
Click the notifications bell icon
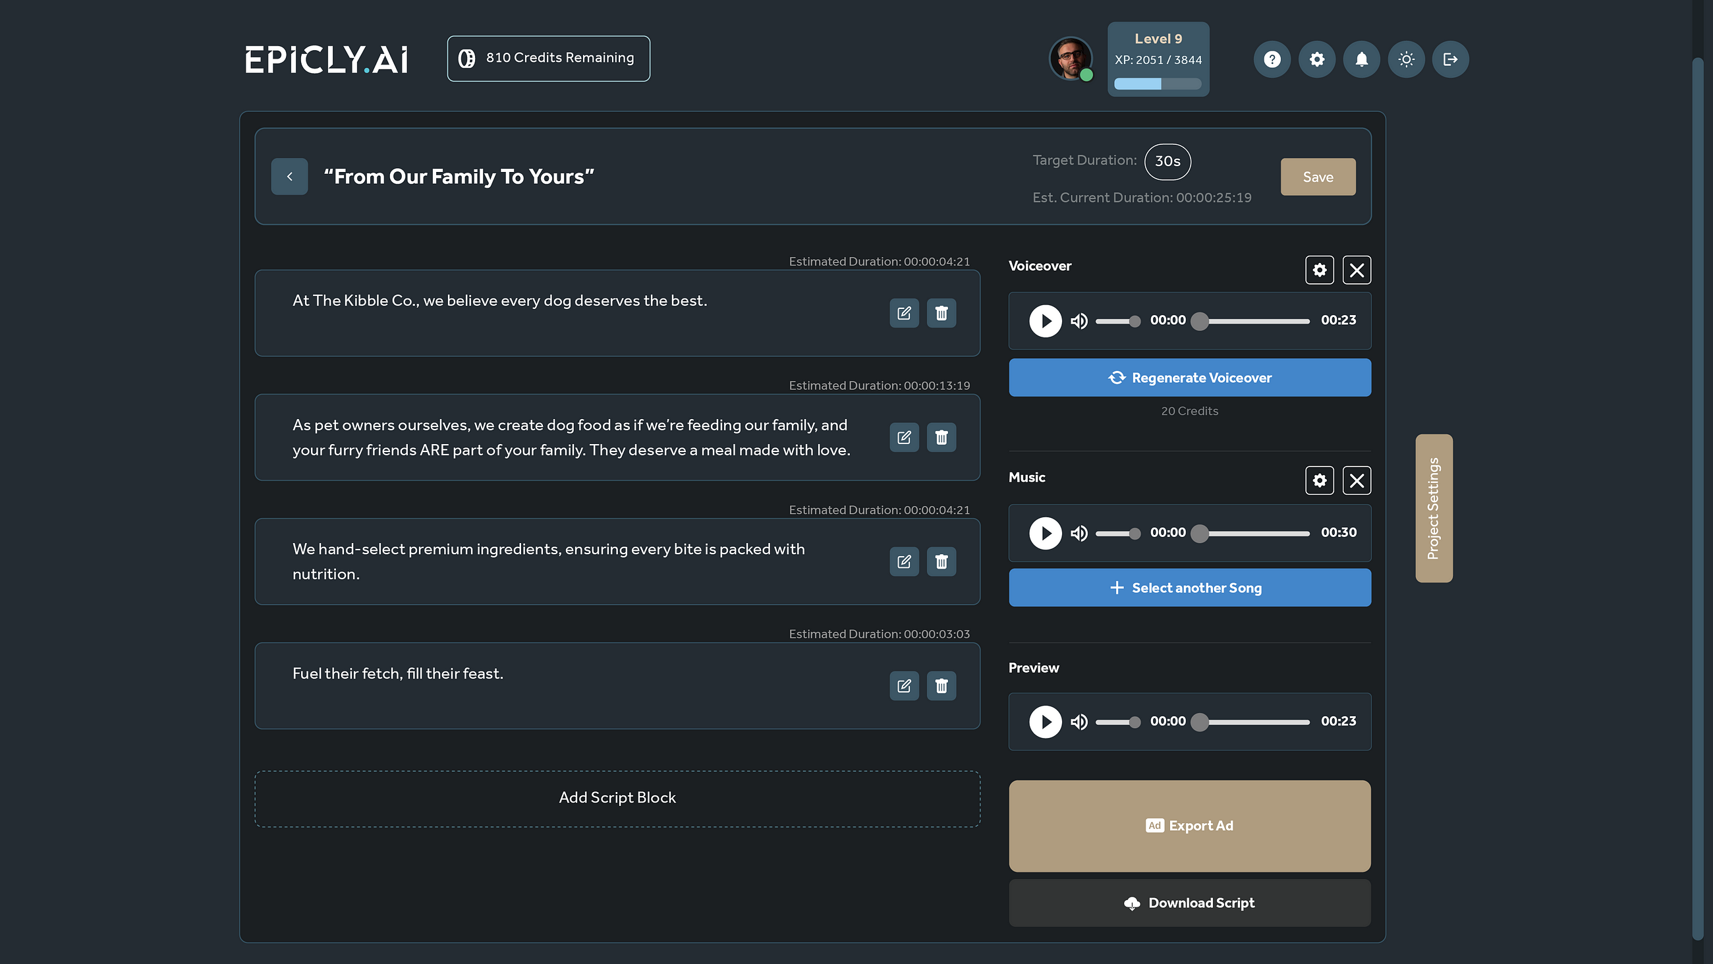(1361, 59)
